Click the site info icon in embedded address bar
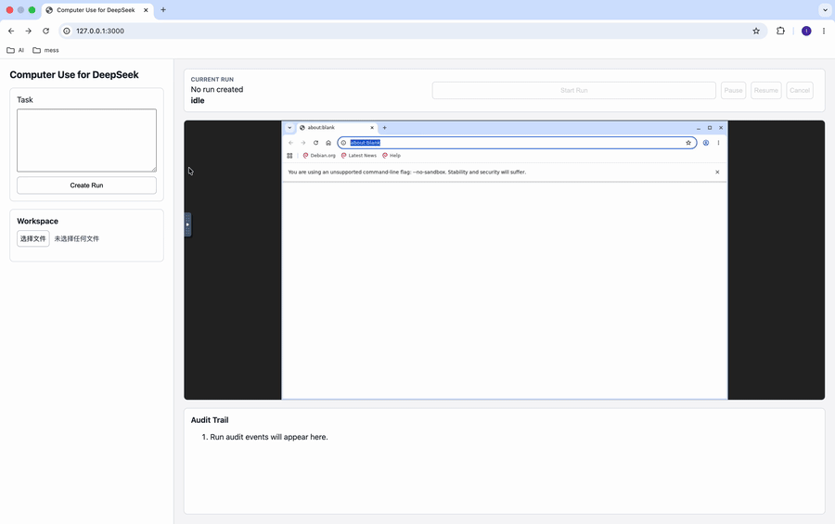Viewport: 835px width, 524px height. (x=343, y=143)
